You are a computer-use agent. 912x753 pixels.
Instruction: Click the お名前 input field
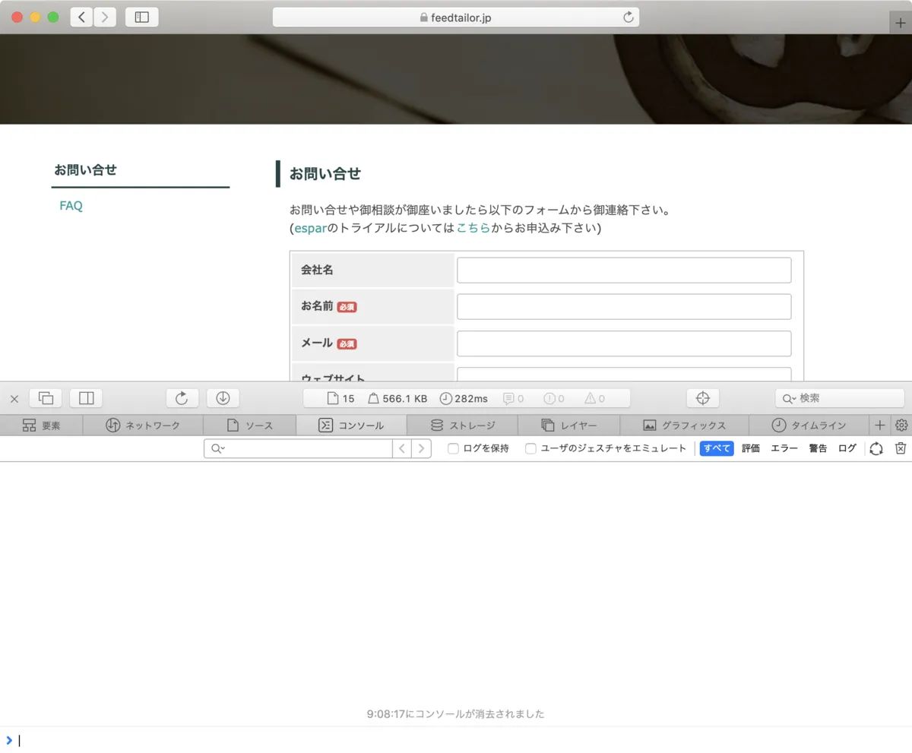click(624, 306)
